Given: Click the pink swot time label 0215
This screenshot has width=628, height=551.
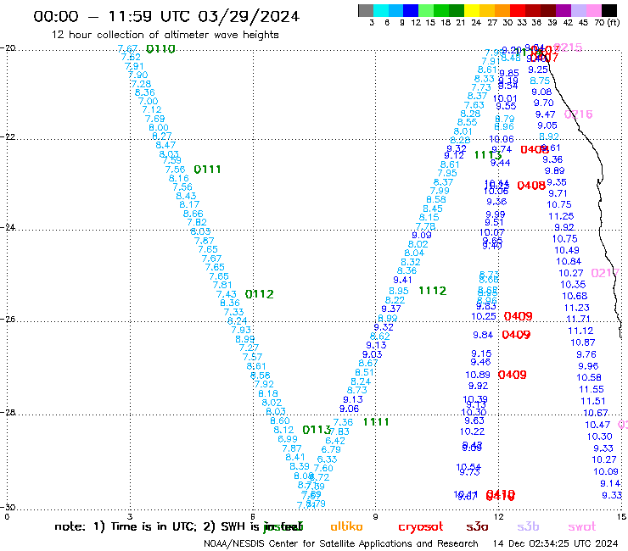Looking at the screenshot, I should pyautogui.click(x=568, y=47).
